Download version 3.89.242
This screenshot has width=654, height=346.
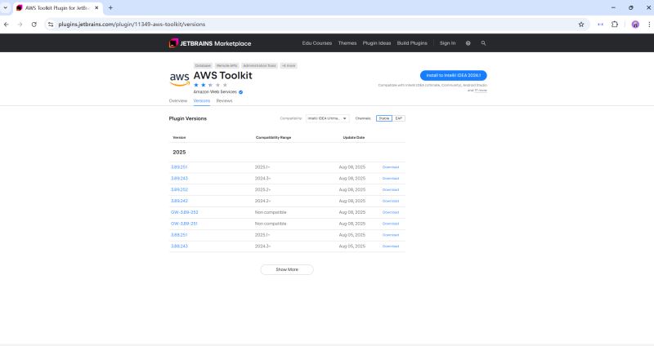[x=391, y=201]
